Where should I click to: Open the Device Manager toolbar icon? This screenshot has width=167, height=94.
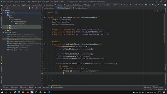[x=156, y=5]
